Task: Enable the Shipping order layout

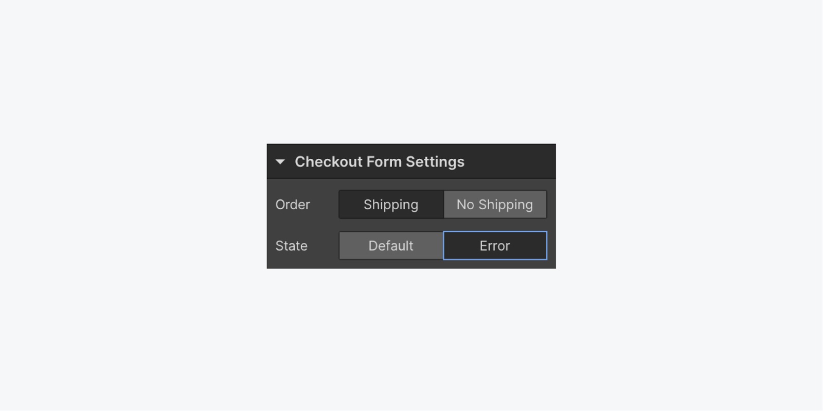Action: click(x=391, y=204)
